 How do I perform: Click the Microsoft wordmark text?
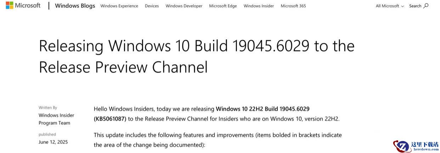click(x=28, y=5)
